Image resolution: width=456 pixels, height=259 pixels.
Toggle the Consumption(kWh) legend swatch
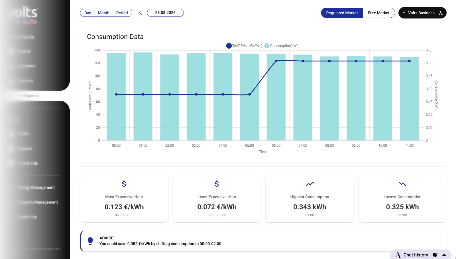tap(267, 46)
